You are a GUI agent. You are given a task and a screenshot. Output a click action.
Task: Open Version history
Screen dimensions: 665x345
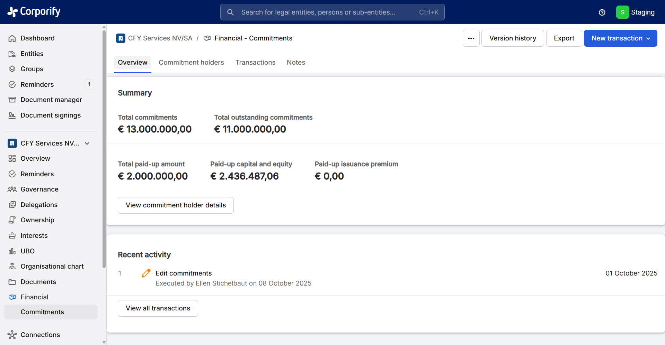(x=513, y=38)
